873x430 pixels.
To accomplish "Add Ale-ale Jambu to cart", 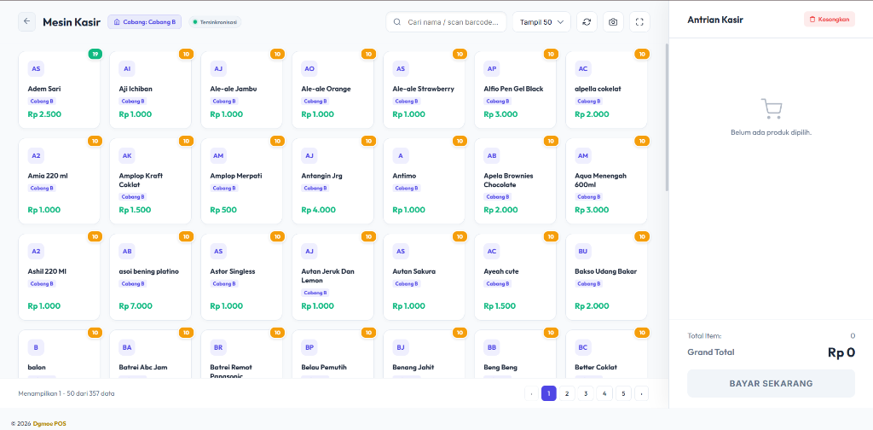I will (x=241, y=90).
